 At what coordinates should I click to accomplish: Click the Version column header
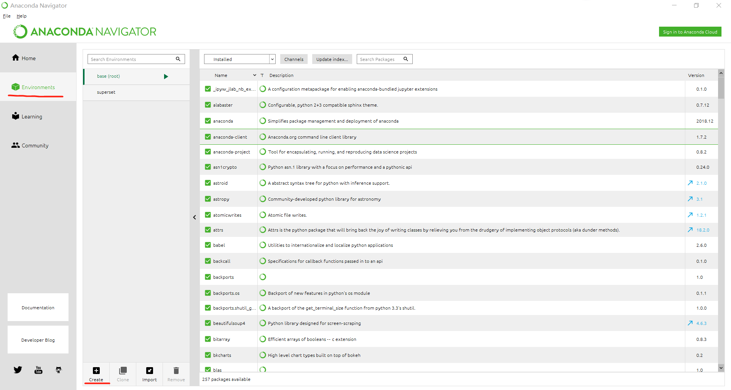point(696,75)
